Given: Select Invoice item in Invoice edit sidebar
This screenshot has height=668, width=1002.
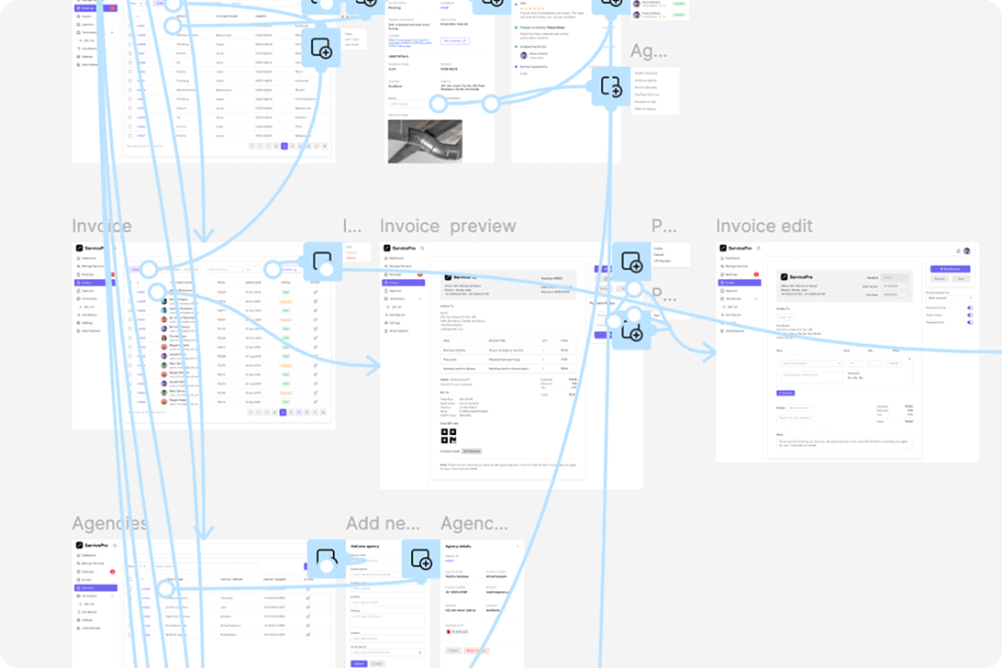Looking at the screenshot, I should pos(739,283).
